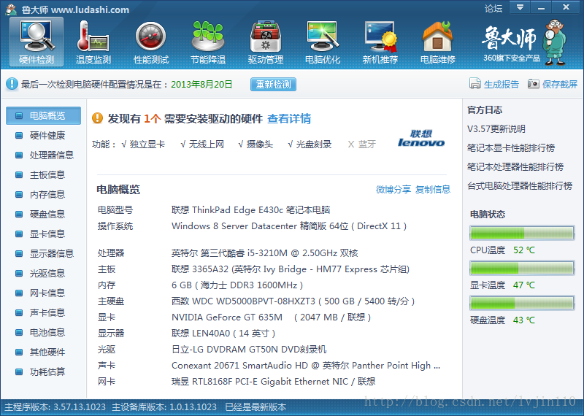This screenshot has height=416, width=584.
Task: Click 复制信息 copy info link
Action: coord(433,190)
